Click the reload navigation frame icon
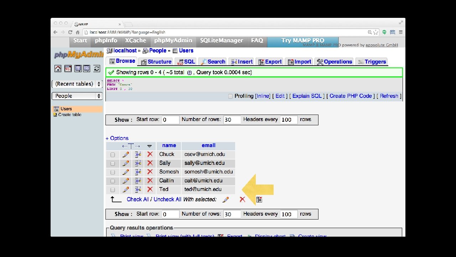Screen dimensions: 456x257 tap(97, 69)
